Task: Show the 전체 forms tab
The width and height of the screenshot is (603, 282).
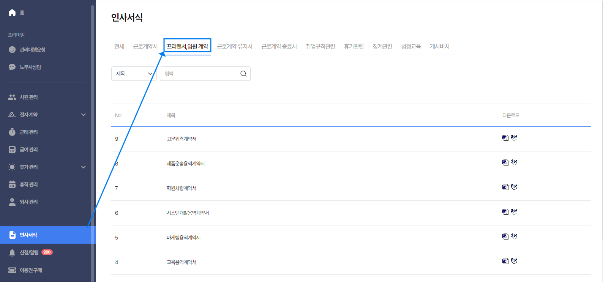Action: 119,46
